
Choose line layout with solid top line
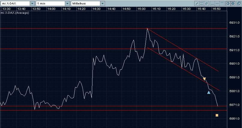pos(222,3)
